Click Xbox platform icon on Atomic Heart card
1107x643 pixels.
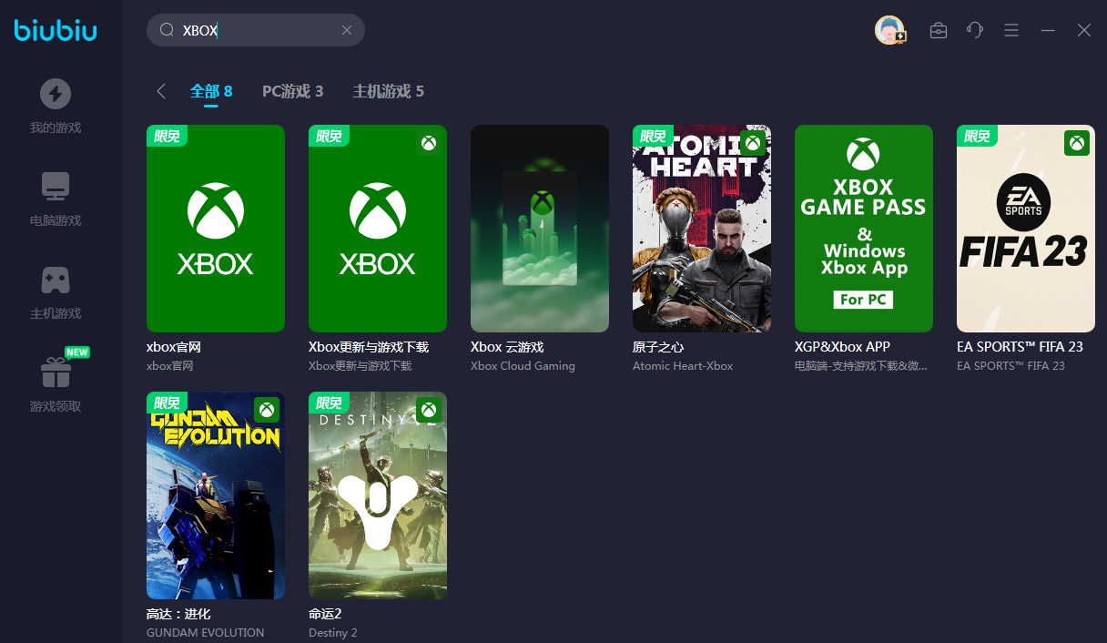tap(753, 143)
